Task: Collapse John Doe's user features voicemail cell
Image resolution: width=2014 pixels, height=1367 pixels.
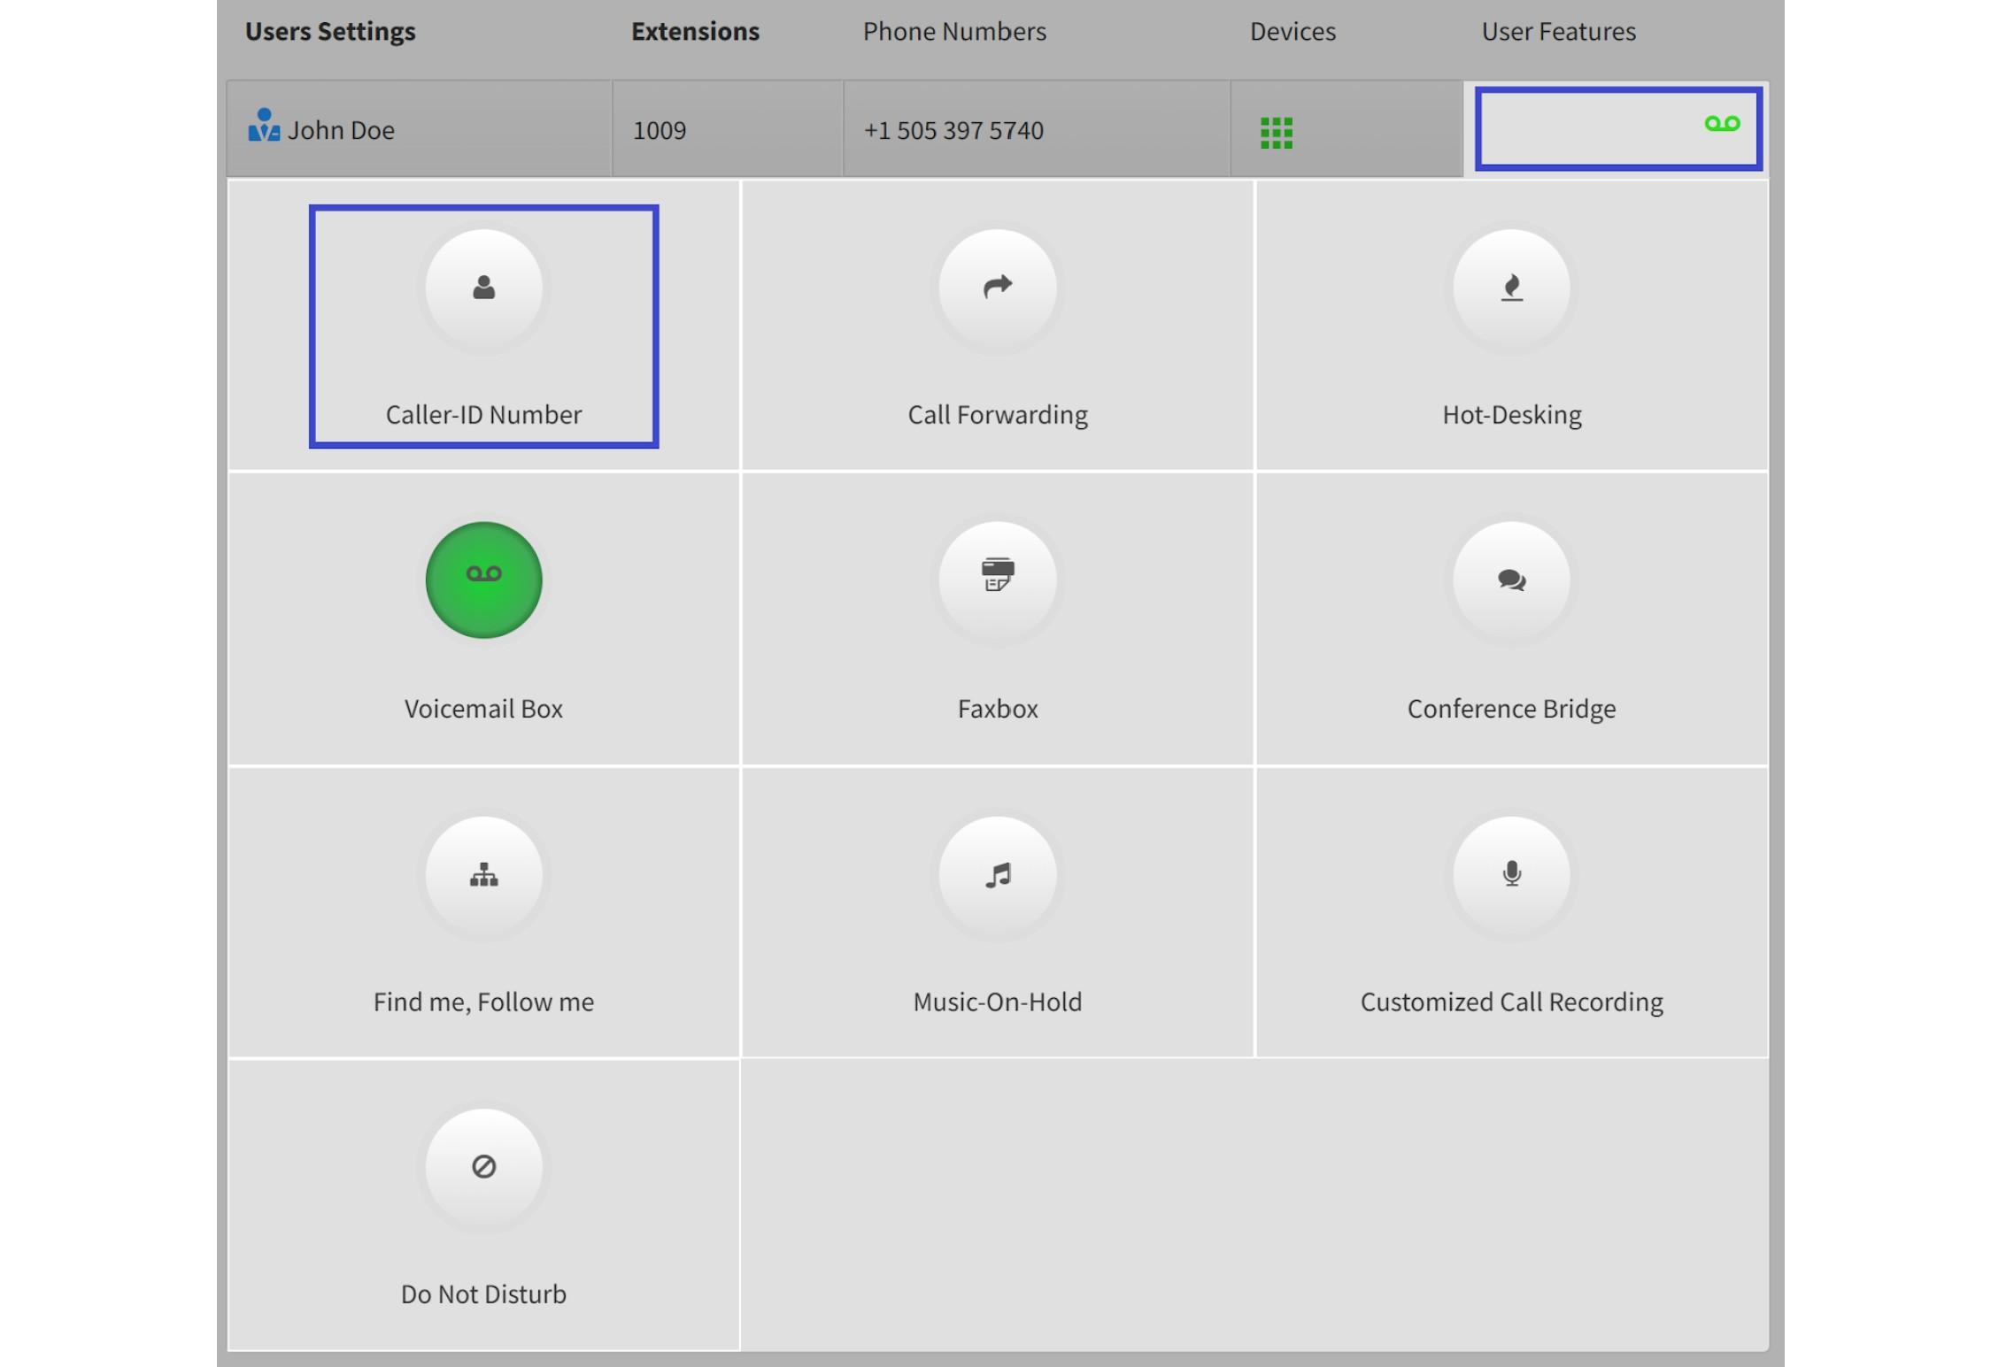Action: tap(1617, 128)
